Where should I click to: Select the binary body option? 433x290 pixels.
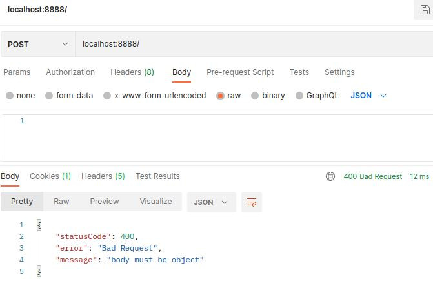point(255,96)
